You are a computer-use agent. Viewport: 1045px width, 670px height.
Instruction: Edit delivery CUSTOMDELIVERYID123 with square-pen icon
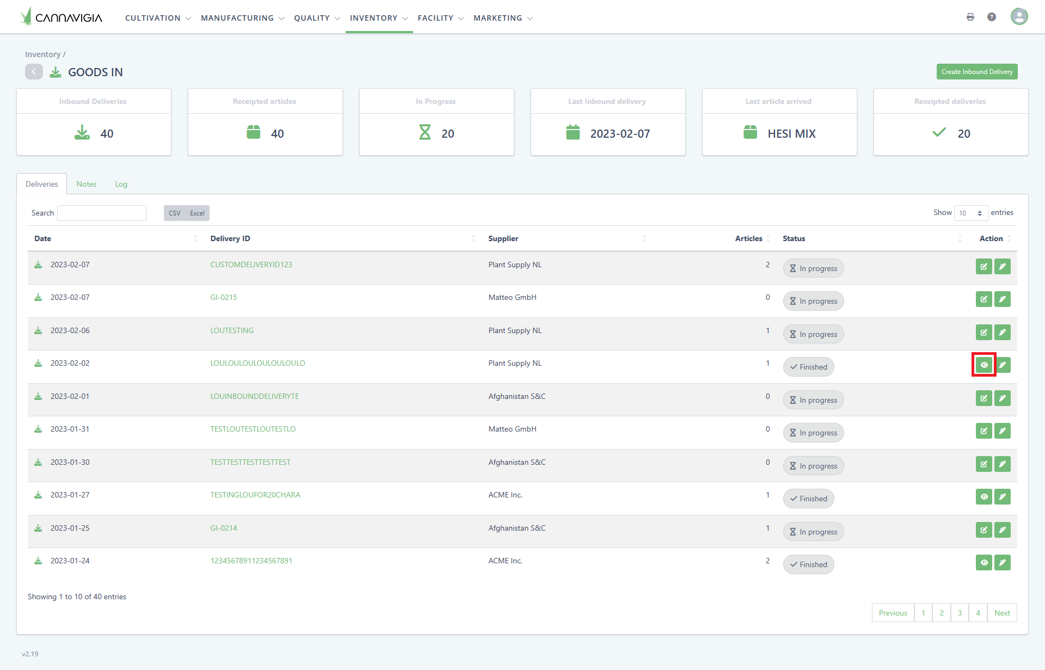coord(983,267)
